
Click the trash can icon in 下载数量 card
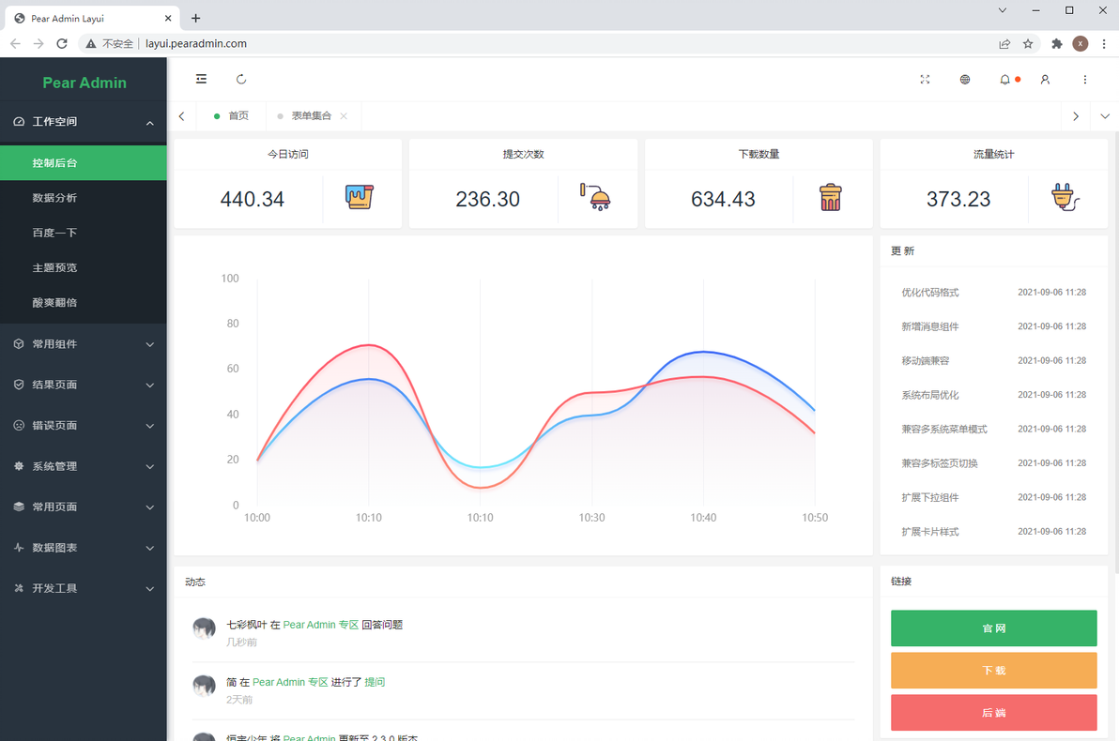[x=830, y=198]
